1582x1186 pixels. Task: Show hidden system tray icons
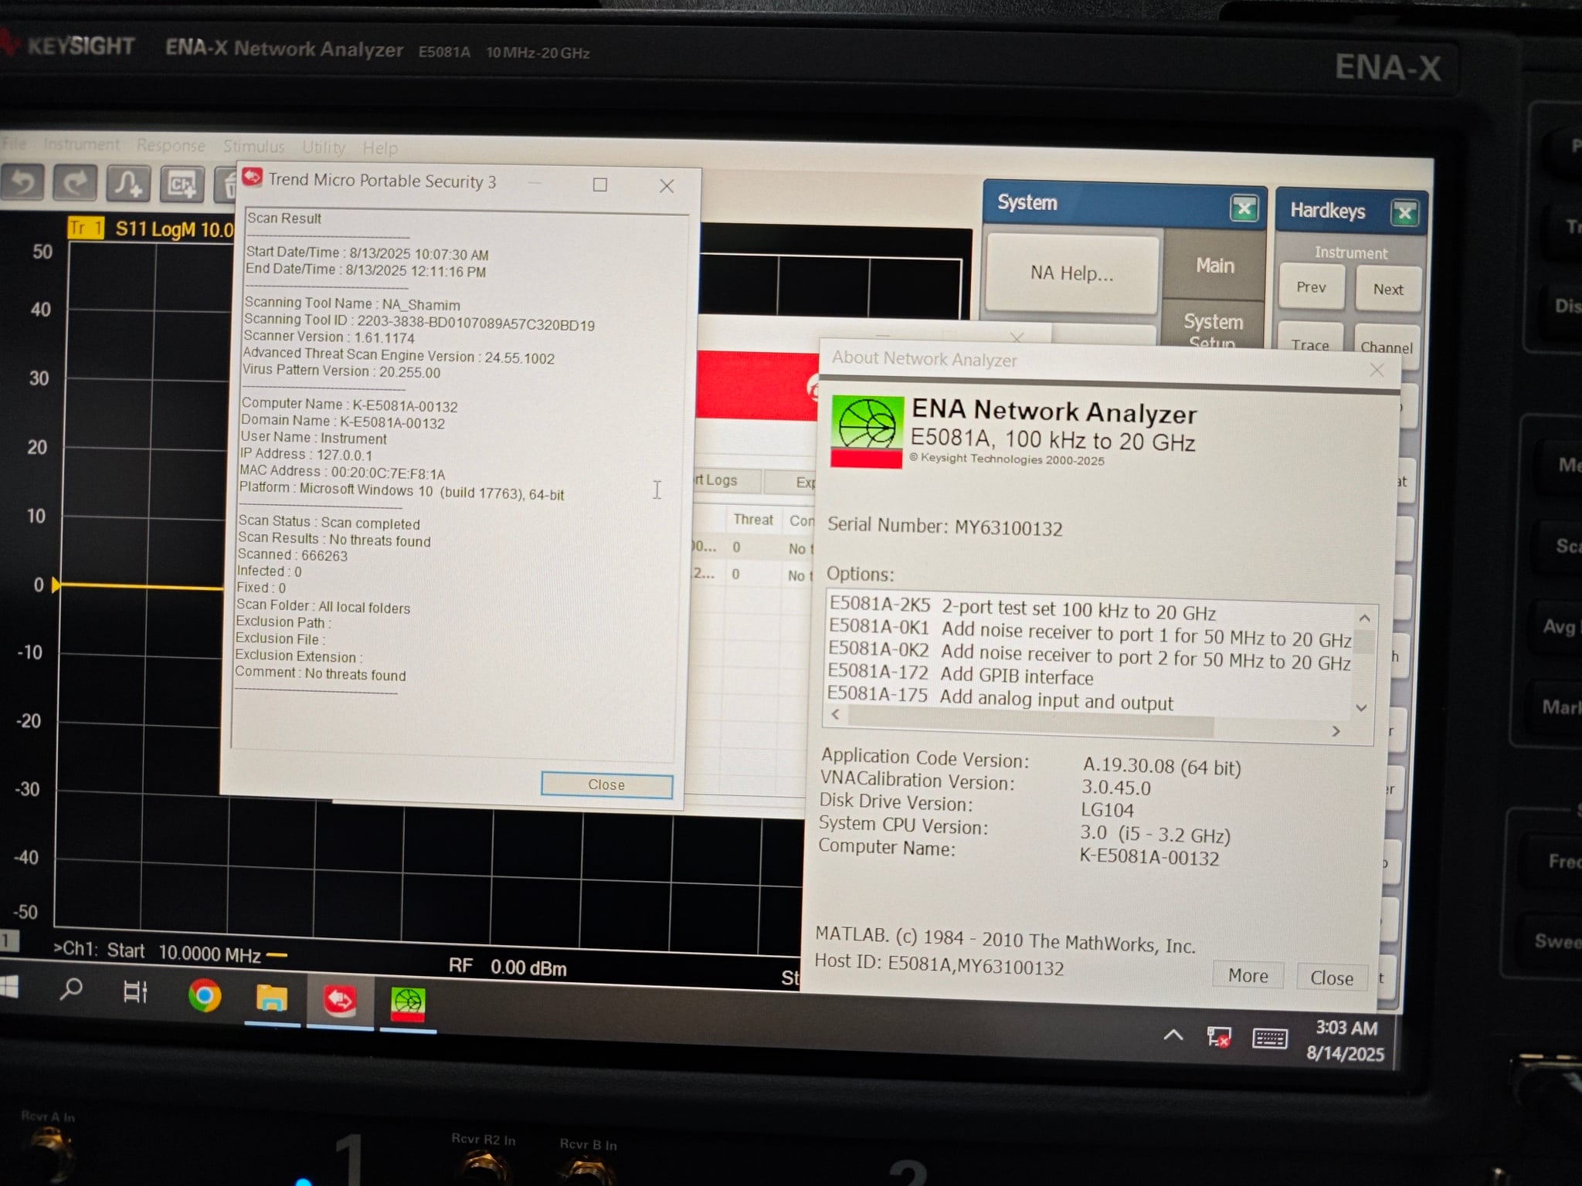click(x=1173, y=1035)
